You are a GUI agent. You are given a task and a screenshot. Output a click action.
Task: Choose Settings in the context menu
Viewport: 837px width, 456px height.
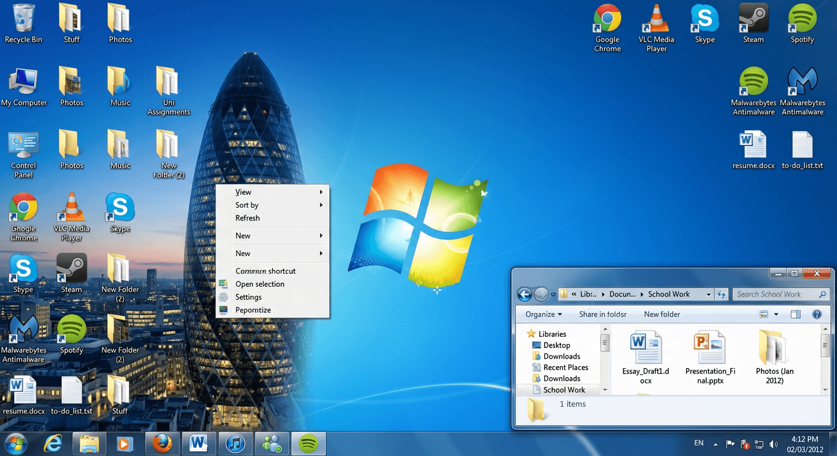(x=272, y=297)
